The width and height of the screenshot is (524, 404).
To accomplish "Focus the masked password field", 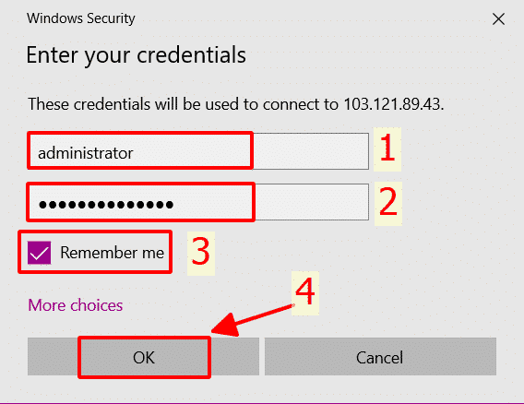I will (x=198, y=202).
